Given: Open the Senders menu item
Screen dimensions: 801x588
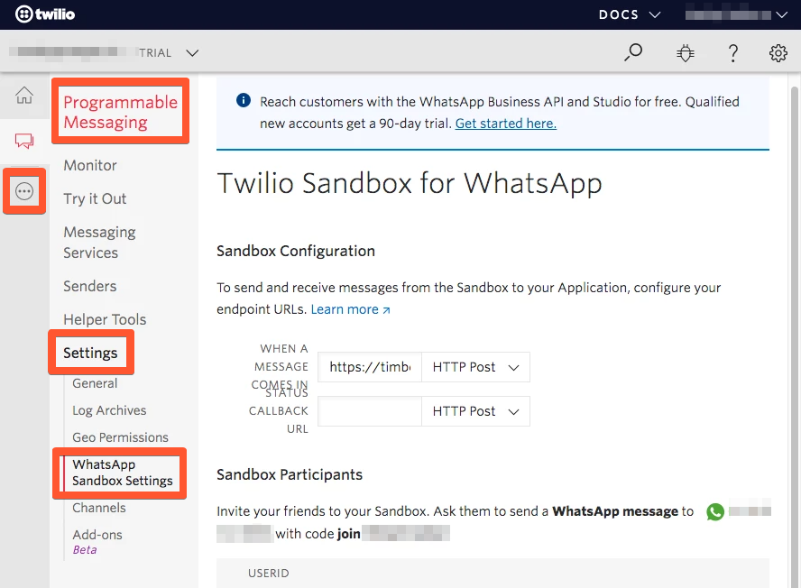Looking at the screenshot, I should 90,286.
